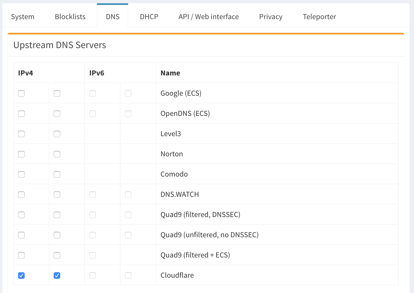
Task: Click the Norton server name
Action: pos(172,154)
